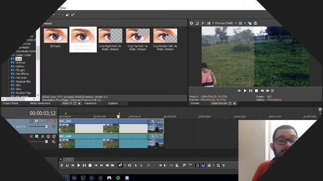
Task: Click the preview on external monitor icon
Action: pyautogui.click(x=197, y=23)
